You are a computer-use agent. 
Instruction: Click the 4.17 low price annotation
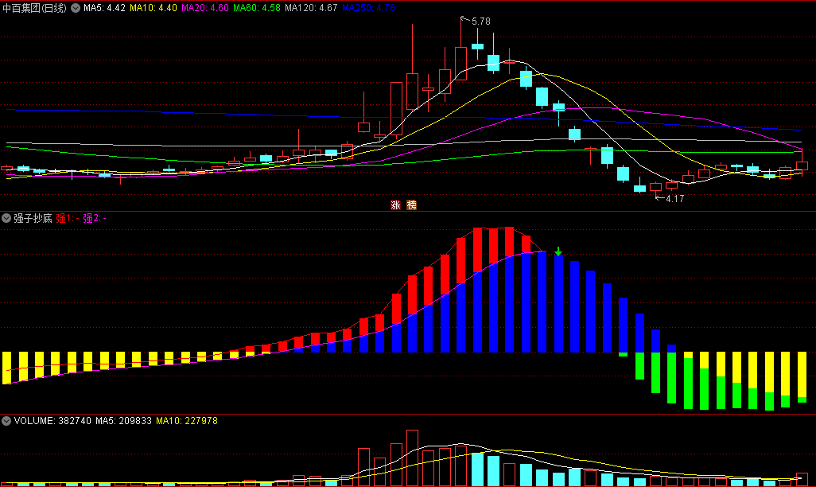click(674, 198)
